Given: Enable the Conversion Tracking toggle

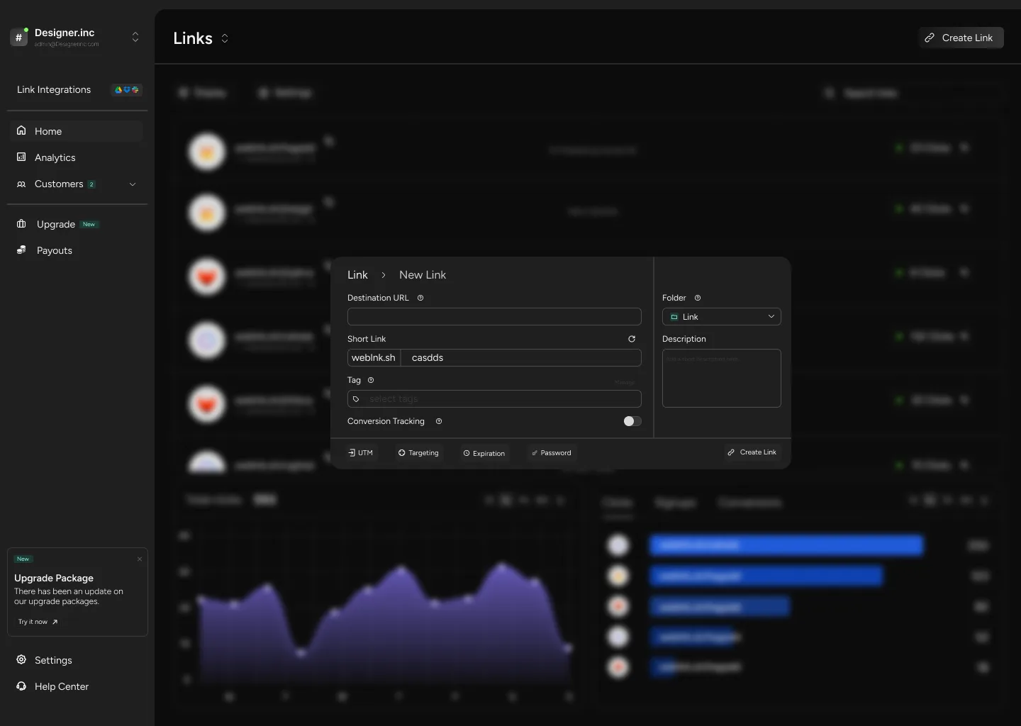Looking at the screenshot, I should [x=632, y=421].
